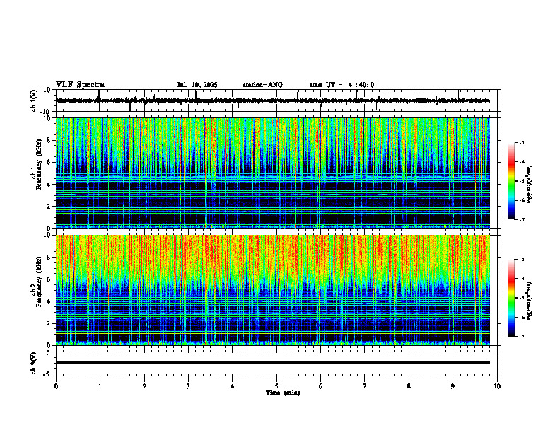Click the 'ch.1(V)' waveform axis label
This screenshot has width=560, height=433.
34,100
